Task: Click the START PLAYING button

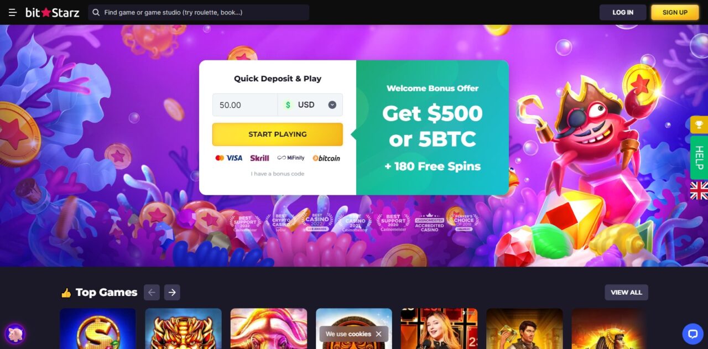Action: (x=278, y=134)
